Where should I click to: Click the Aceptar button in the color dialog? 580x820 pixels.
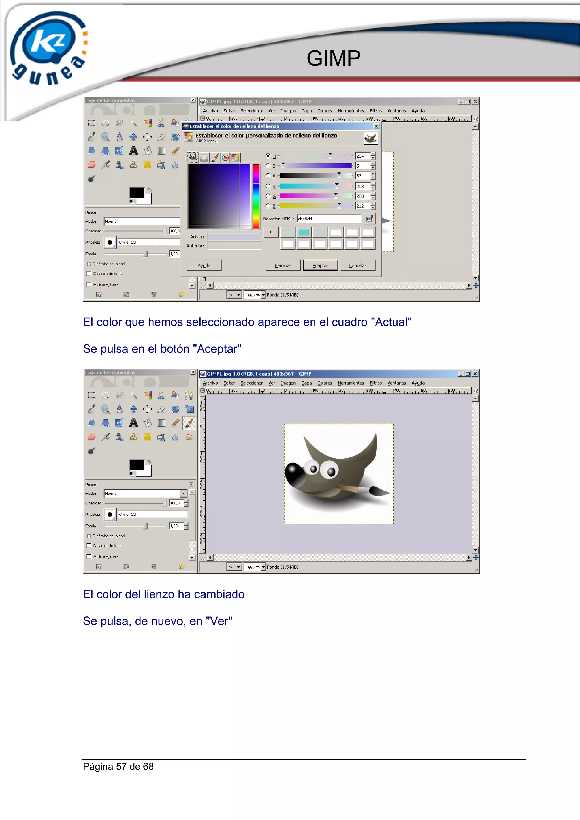point(320,265)
